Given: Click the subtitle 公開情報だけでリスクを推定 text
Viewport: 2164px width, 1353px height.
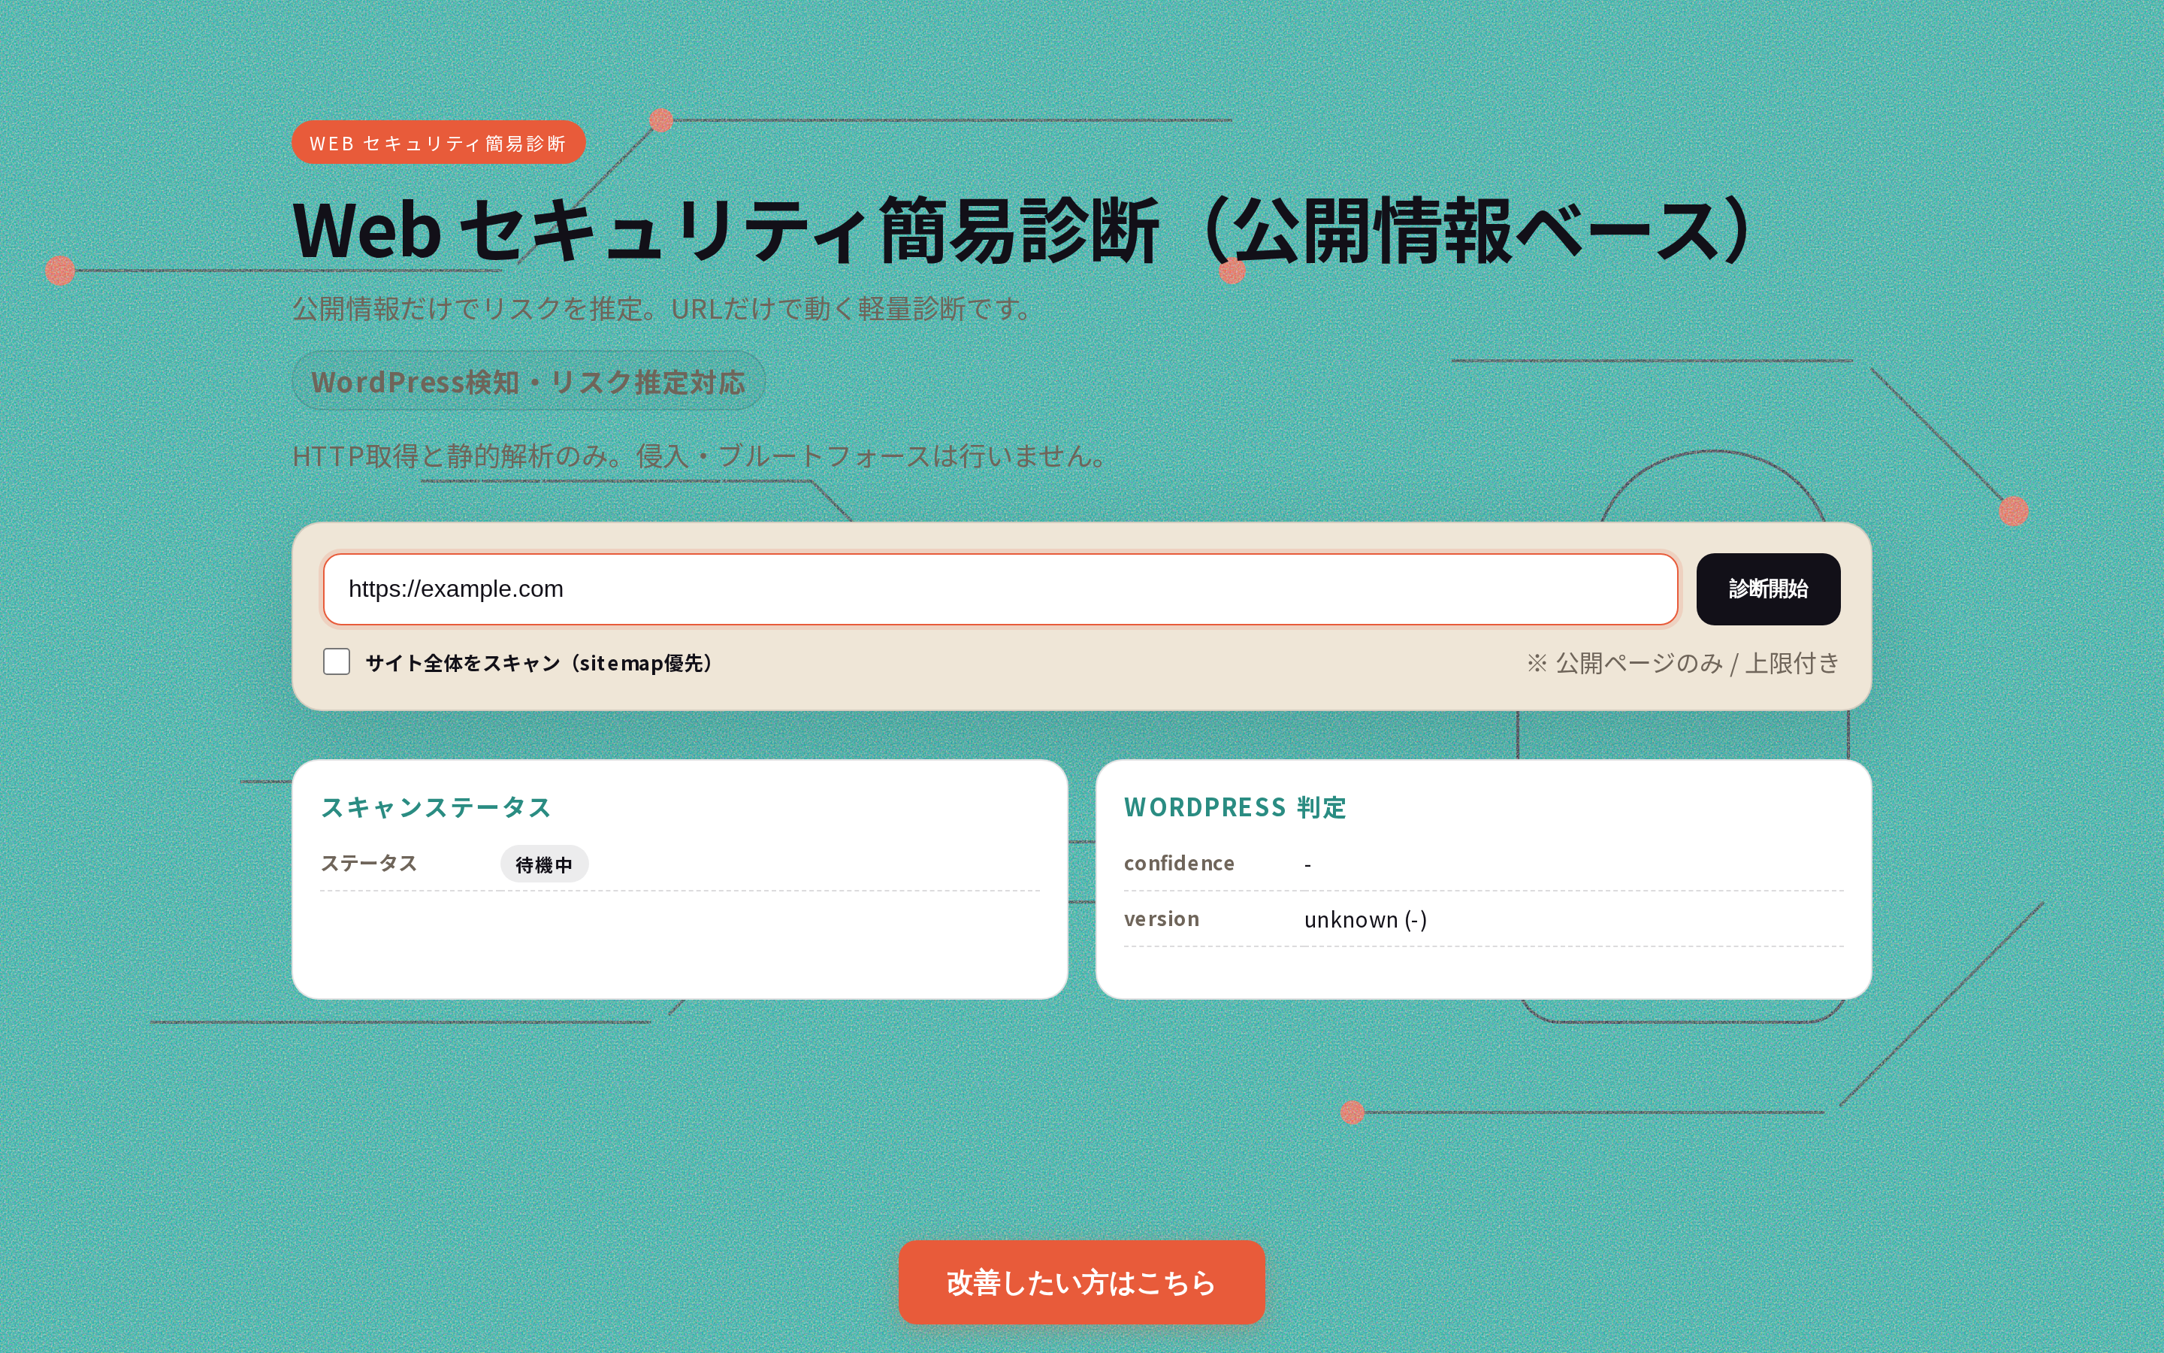Looking at the screenshot, I should click(x=664, y=309).
